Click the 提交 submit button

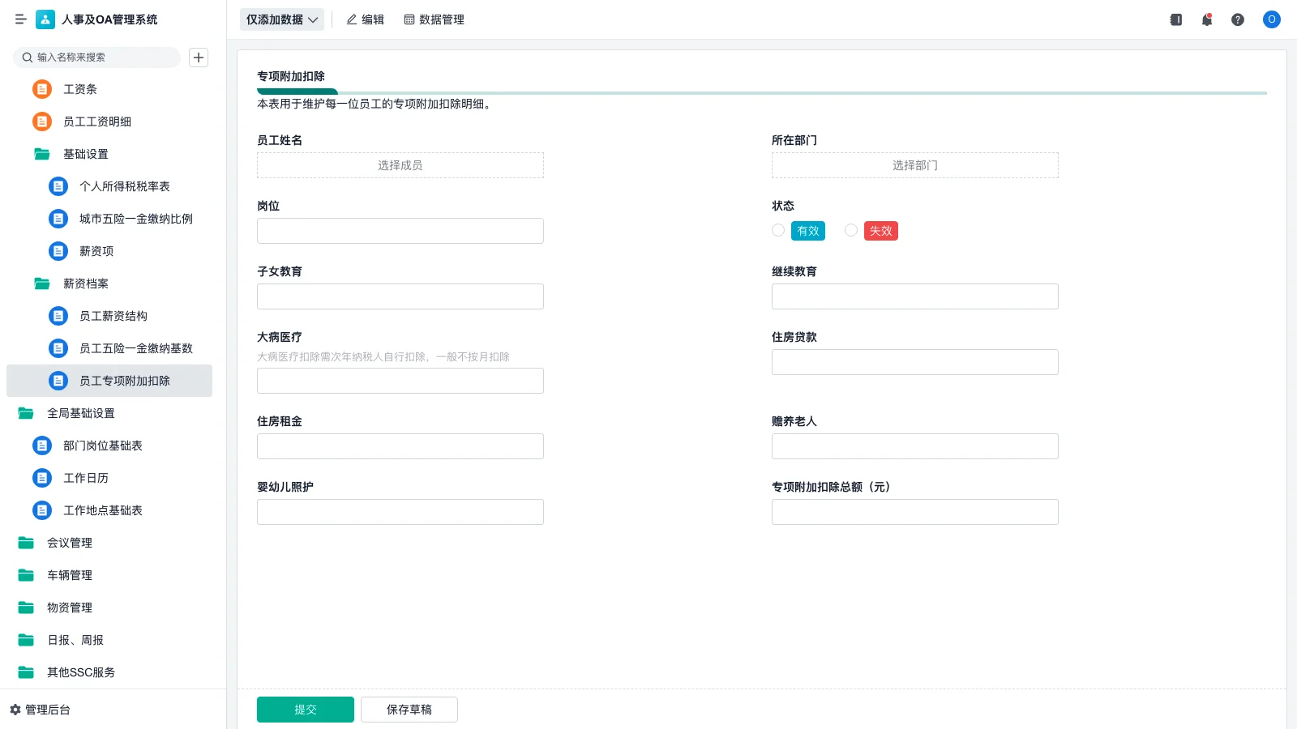pos(306,709)
